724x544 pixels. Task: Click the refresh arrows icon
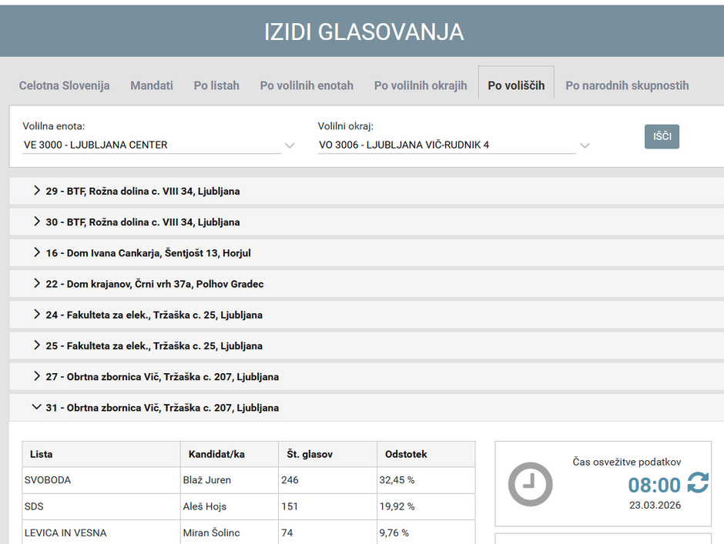tap(697, 483)
